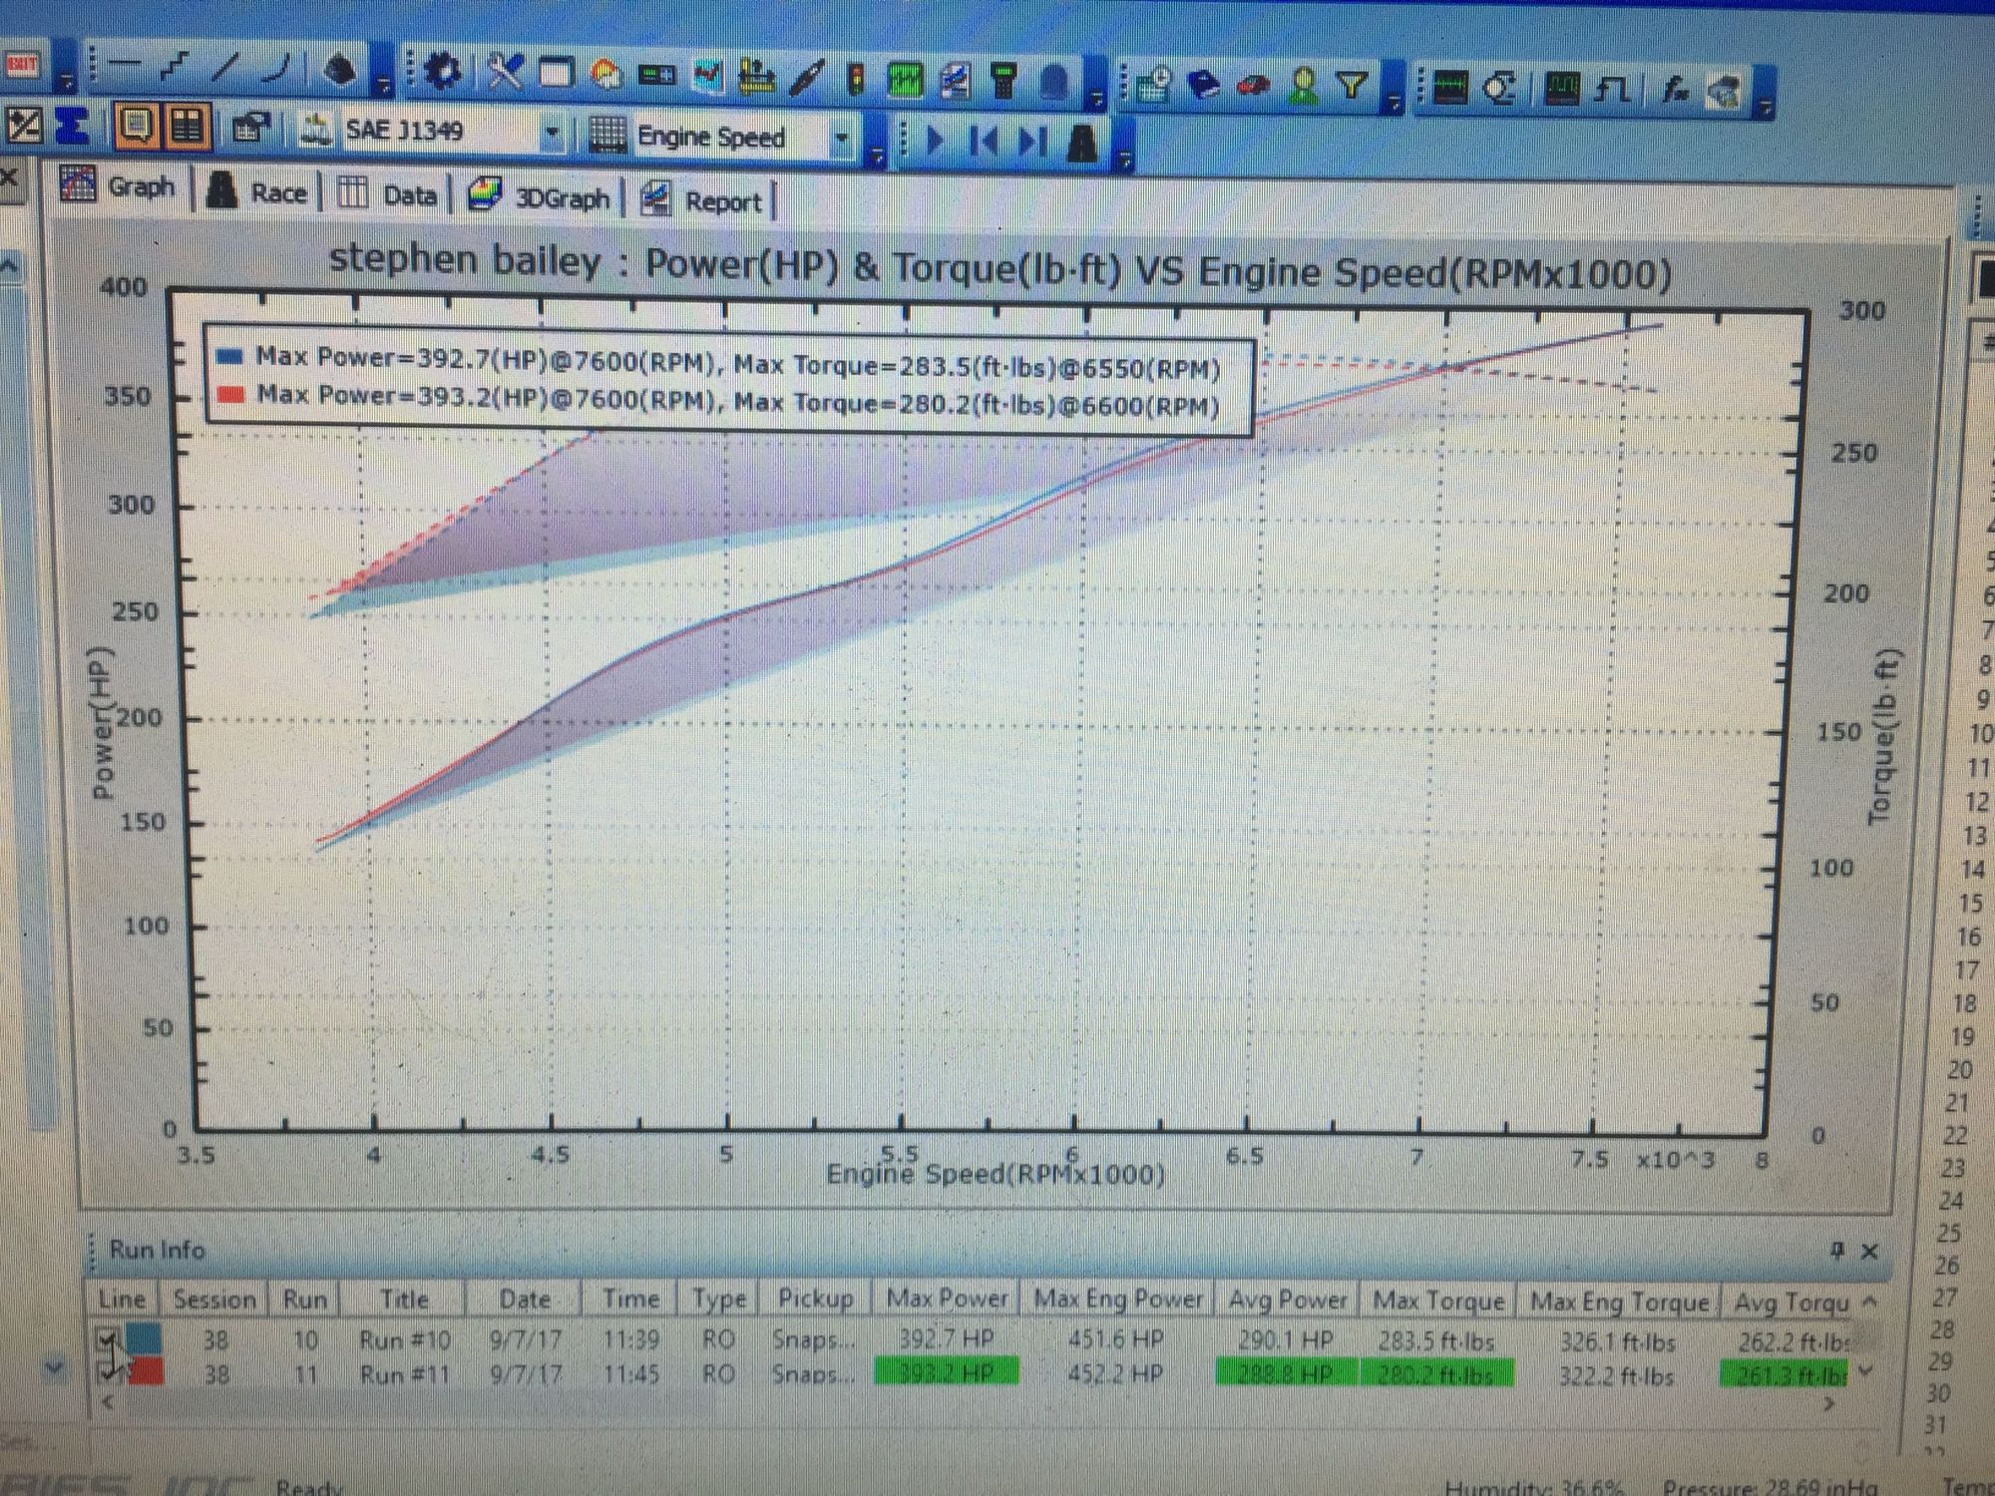The image size is (1995, 1496).
Task: Toggle Run #10 line checkbox
Action: 107,1338
